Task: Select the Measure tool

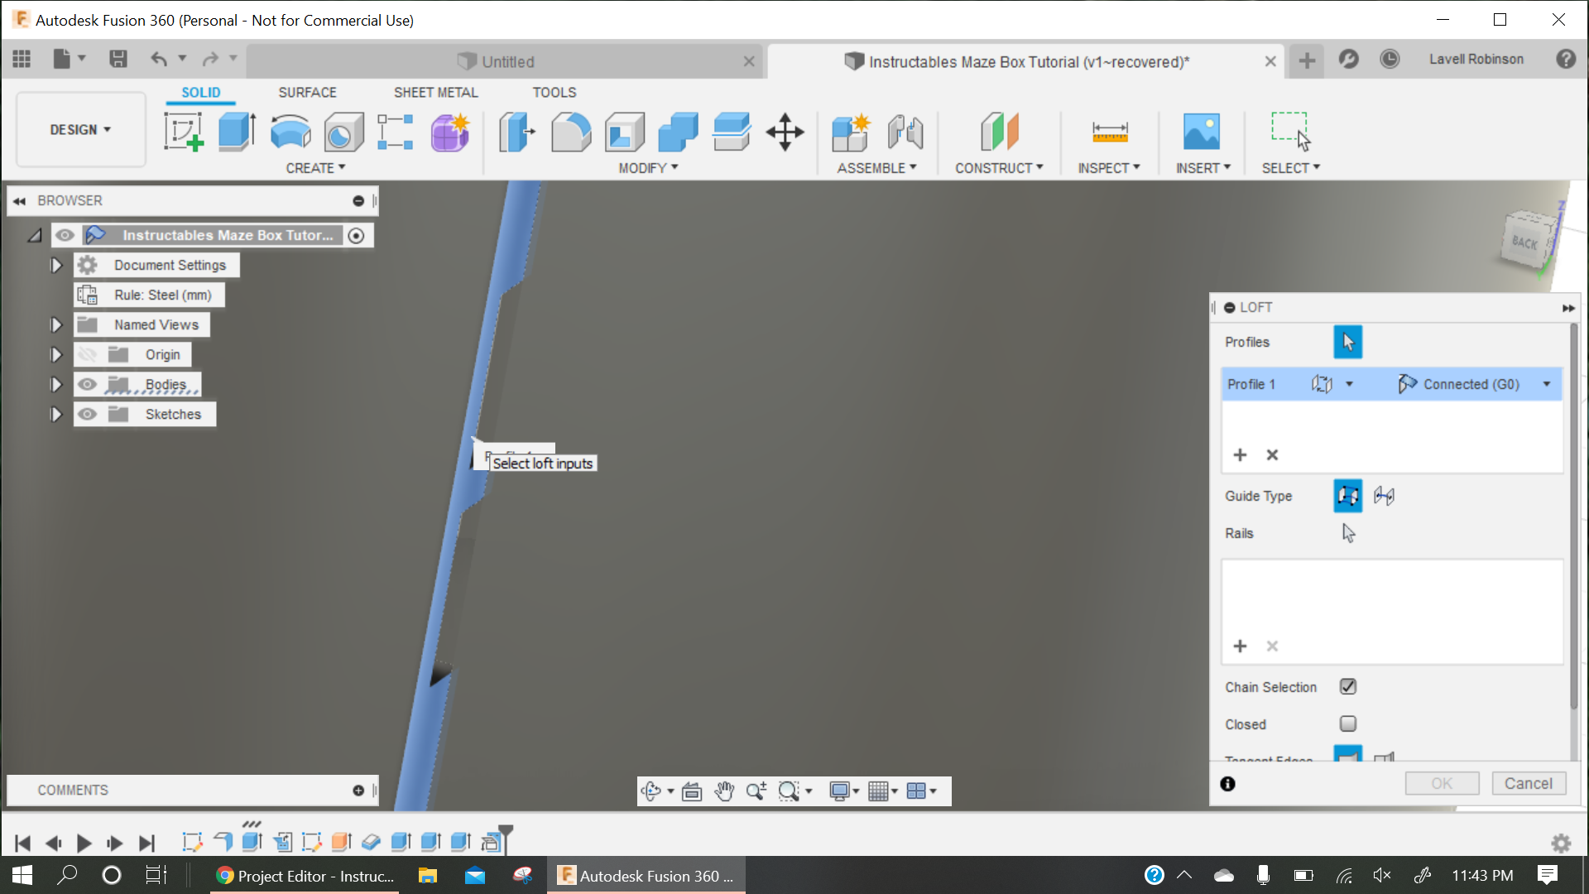Action: (x=1110, y=132)
